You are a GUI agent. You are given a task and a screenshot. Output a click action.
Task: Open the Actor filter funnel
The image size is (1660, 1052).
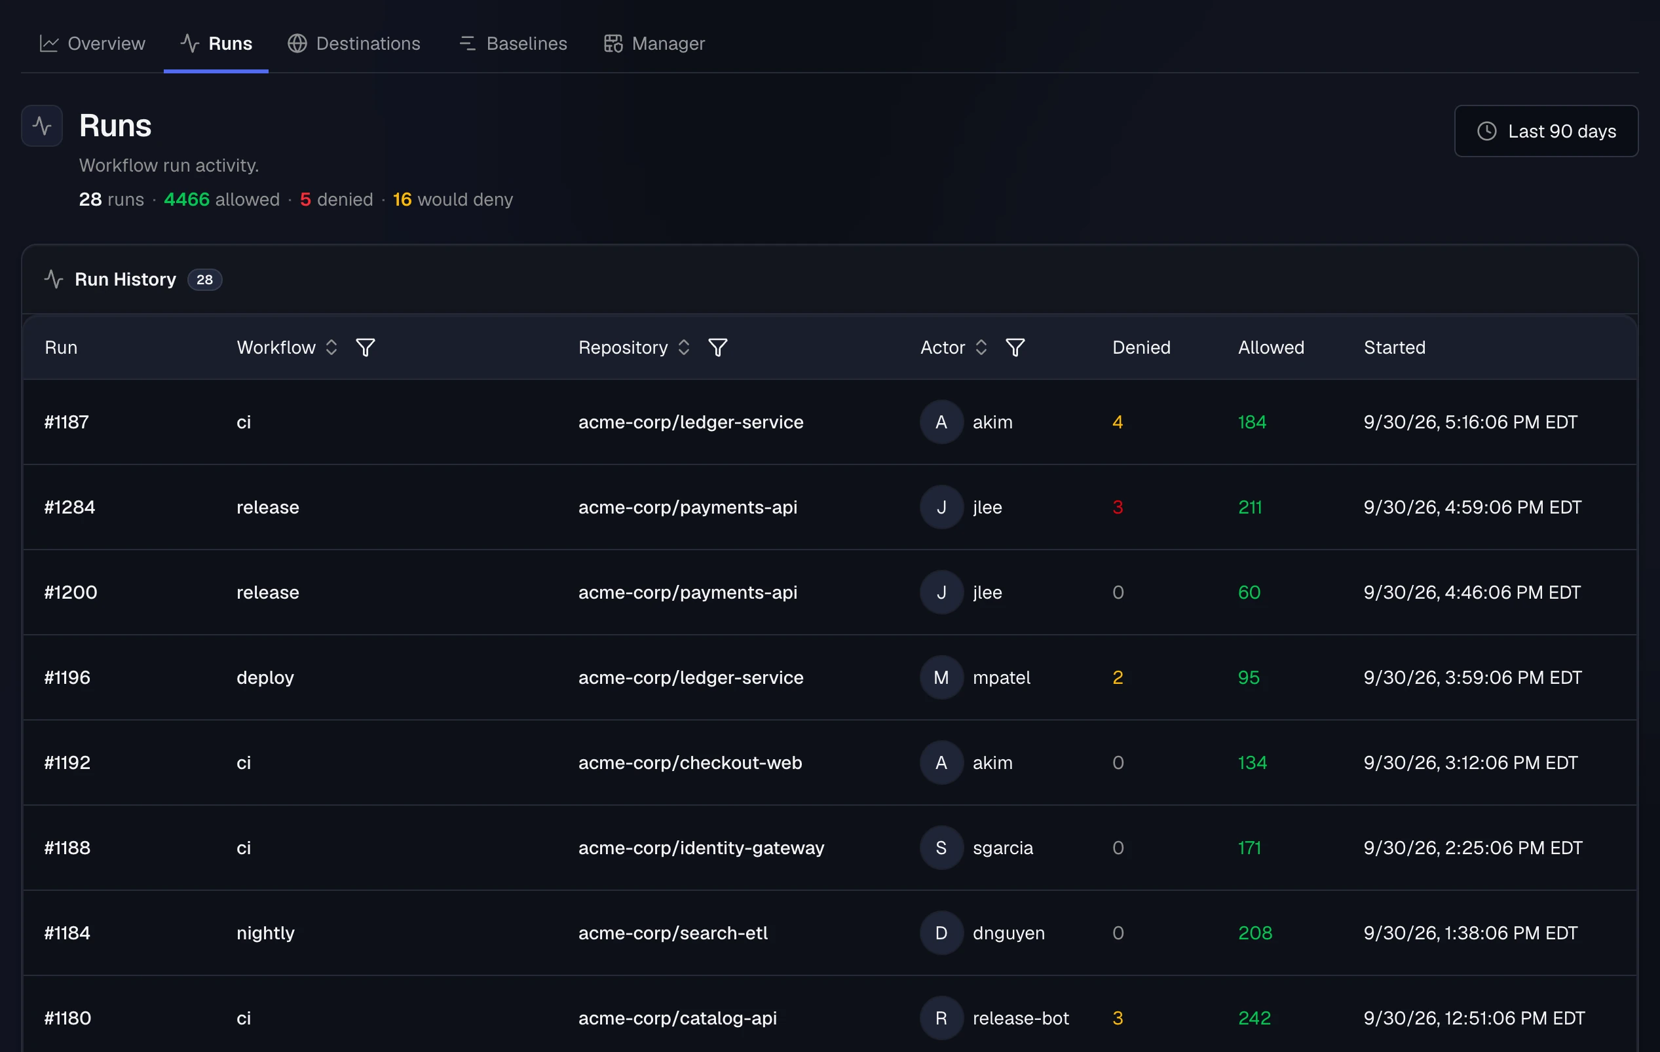pyautogui.click(x=1015, y=347)
